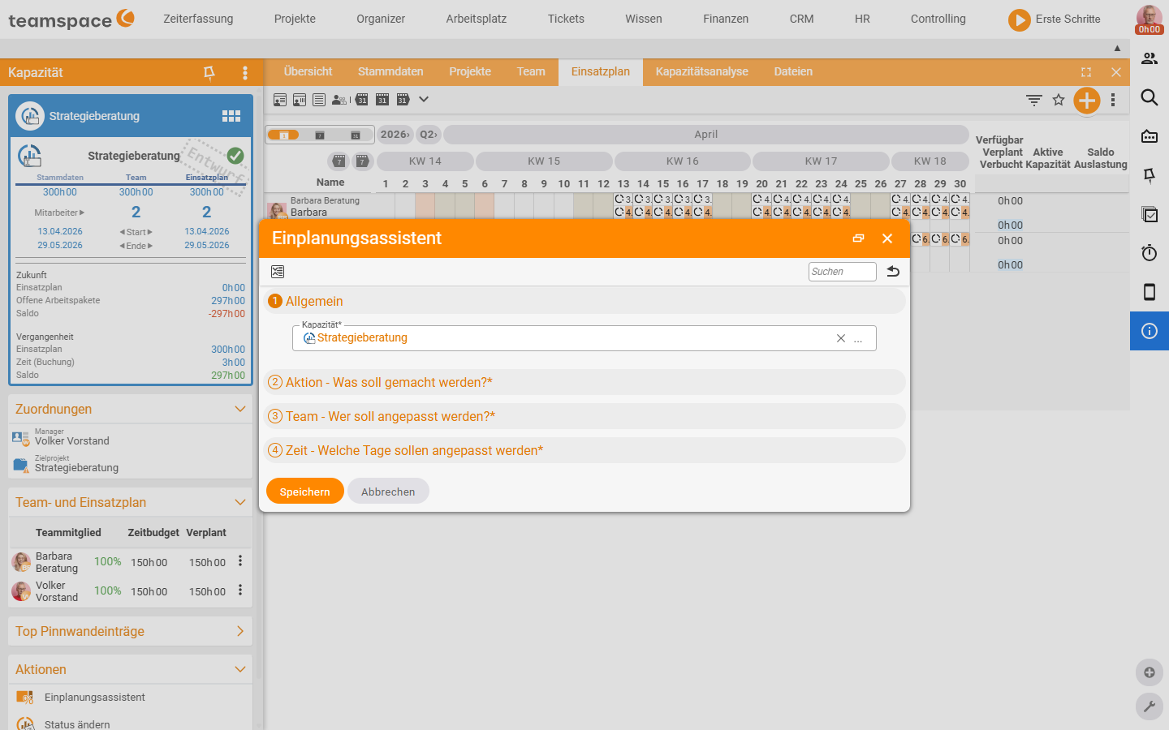Viewport: 1169px width, 730px height.
Task: Expand Zeit - Welche Tage section
Action: pos(584,450)
